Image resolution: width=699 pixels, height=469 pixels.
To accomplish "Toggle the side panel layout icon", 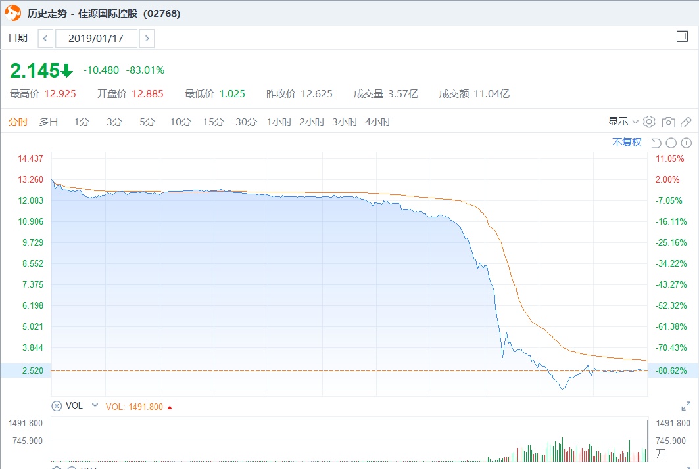I will pos(682,37).
